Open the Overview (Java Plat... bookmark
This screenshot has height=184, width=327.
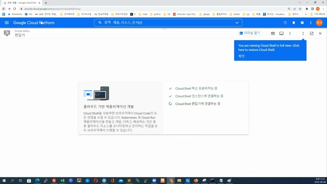pos(184,14)
